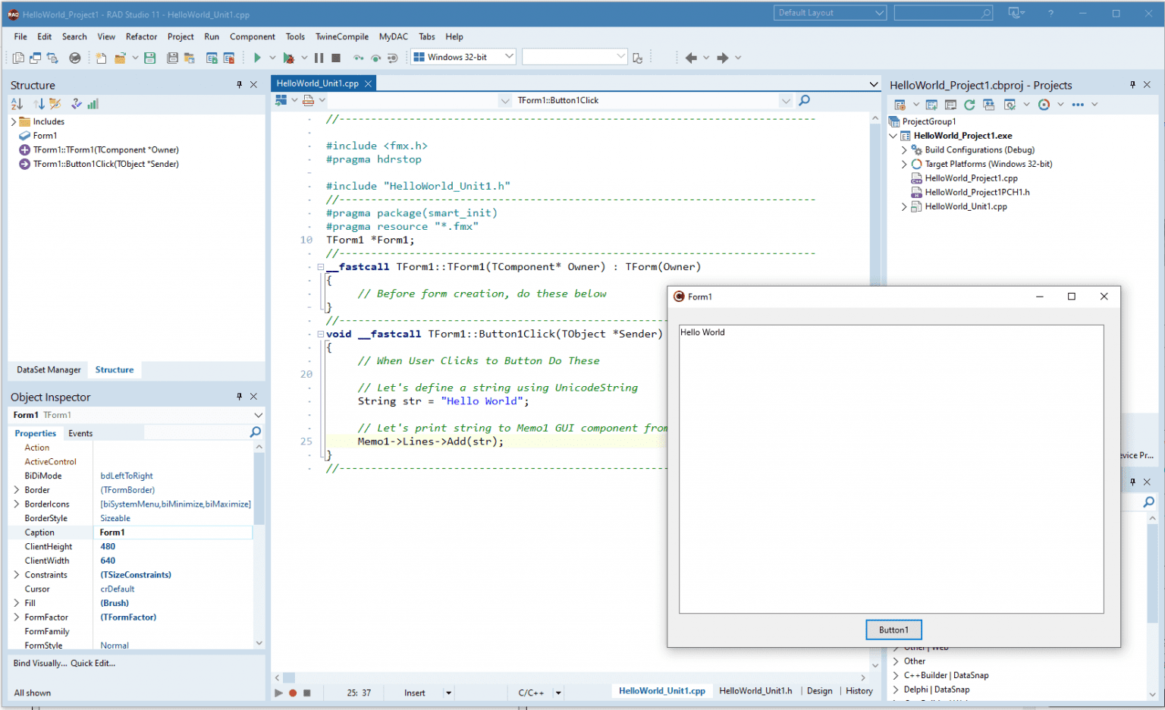Open the Design view tab
The image size is (1165, 710).
pyautogui.click(x=819, y=691)
